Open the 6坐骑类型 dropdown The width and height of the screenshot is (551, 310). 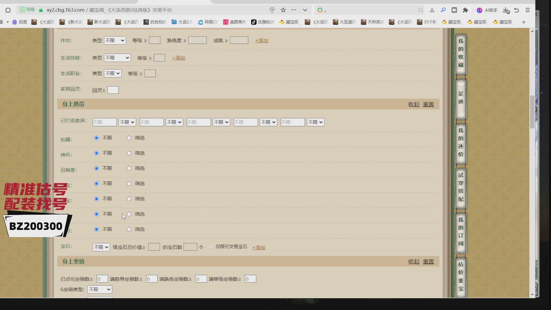(x=99, y=289)
